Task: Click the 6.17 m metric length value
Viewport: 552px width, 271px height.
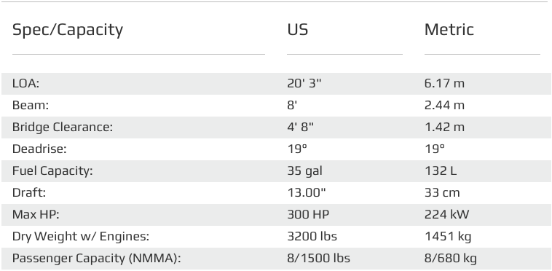Action: [x=445, y=84]
